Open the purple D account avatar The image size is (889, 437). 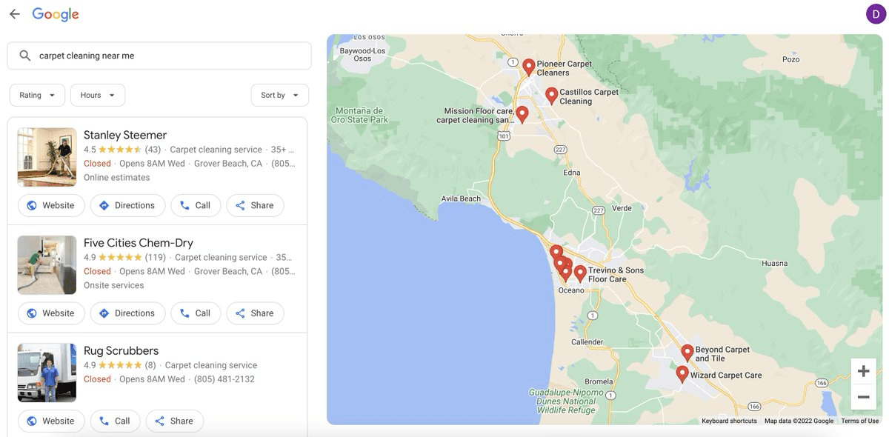coord(875,14)
